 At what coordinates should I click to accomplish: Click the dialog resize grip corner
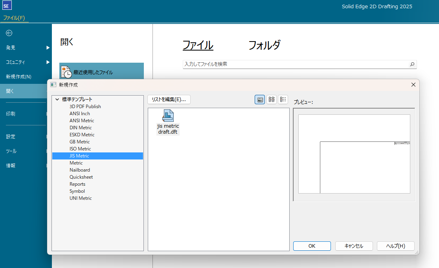pos(417,252)
